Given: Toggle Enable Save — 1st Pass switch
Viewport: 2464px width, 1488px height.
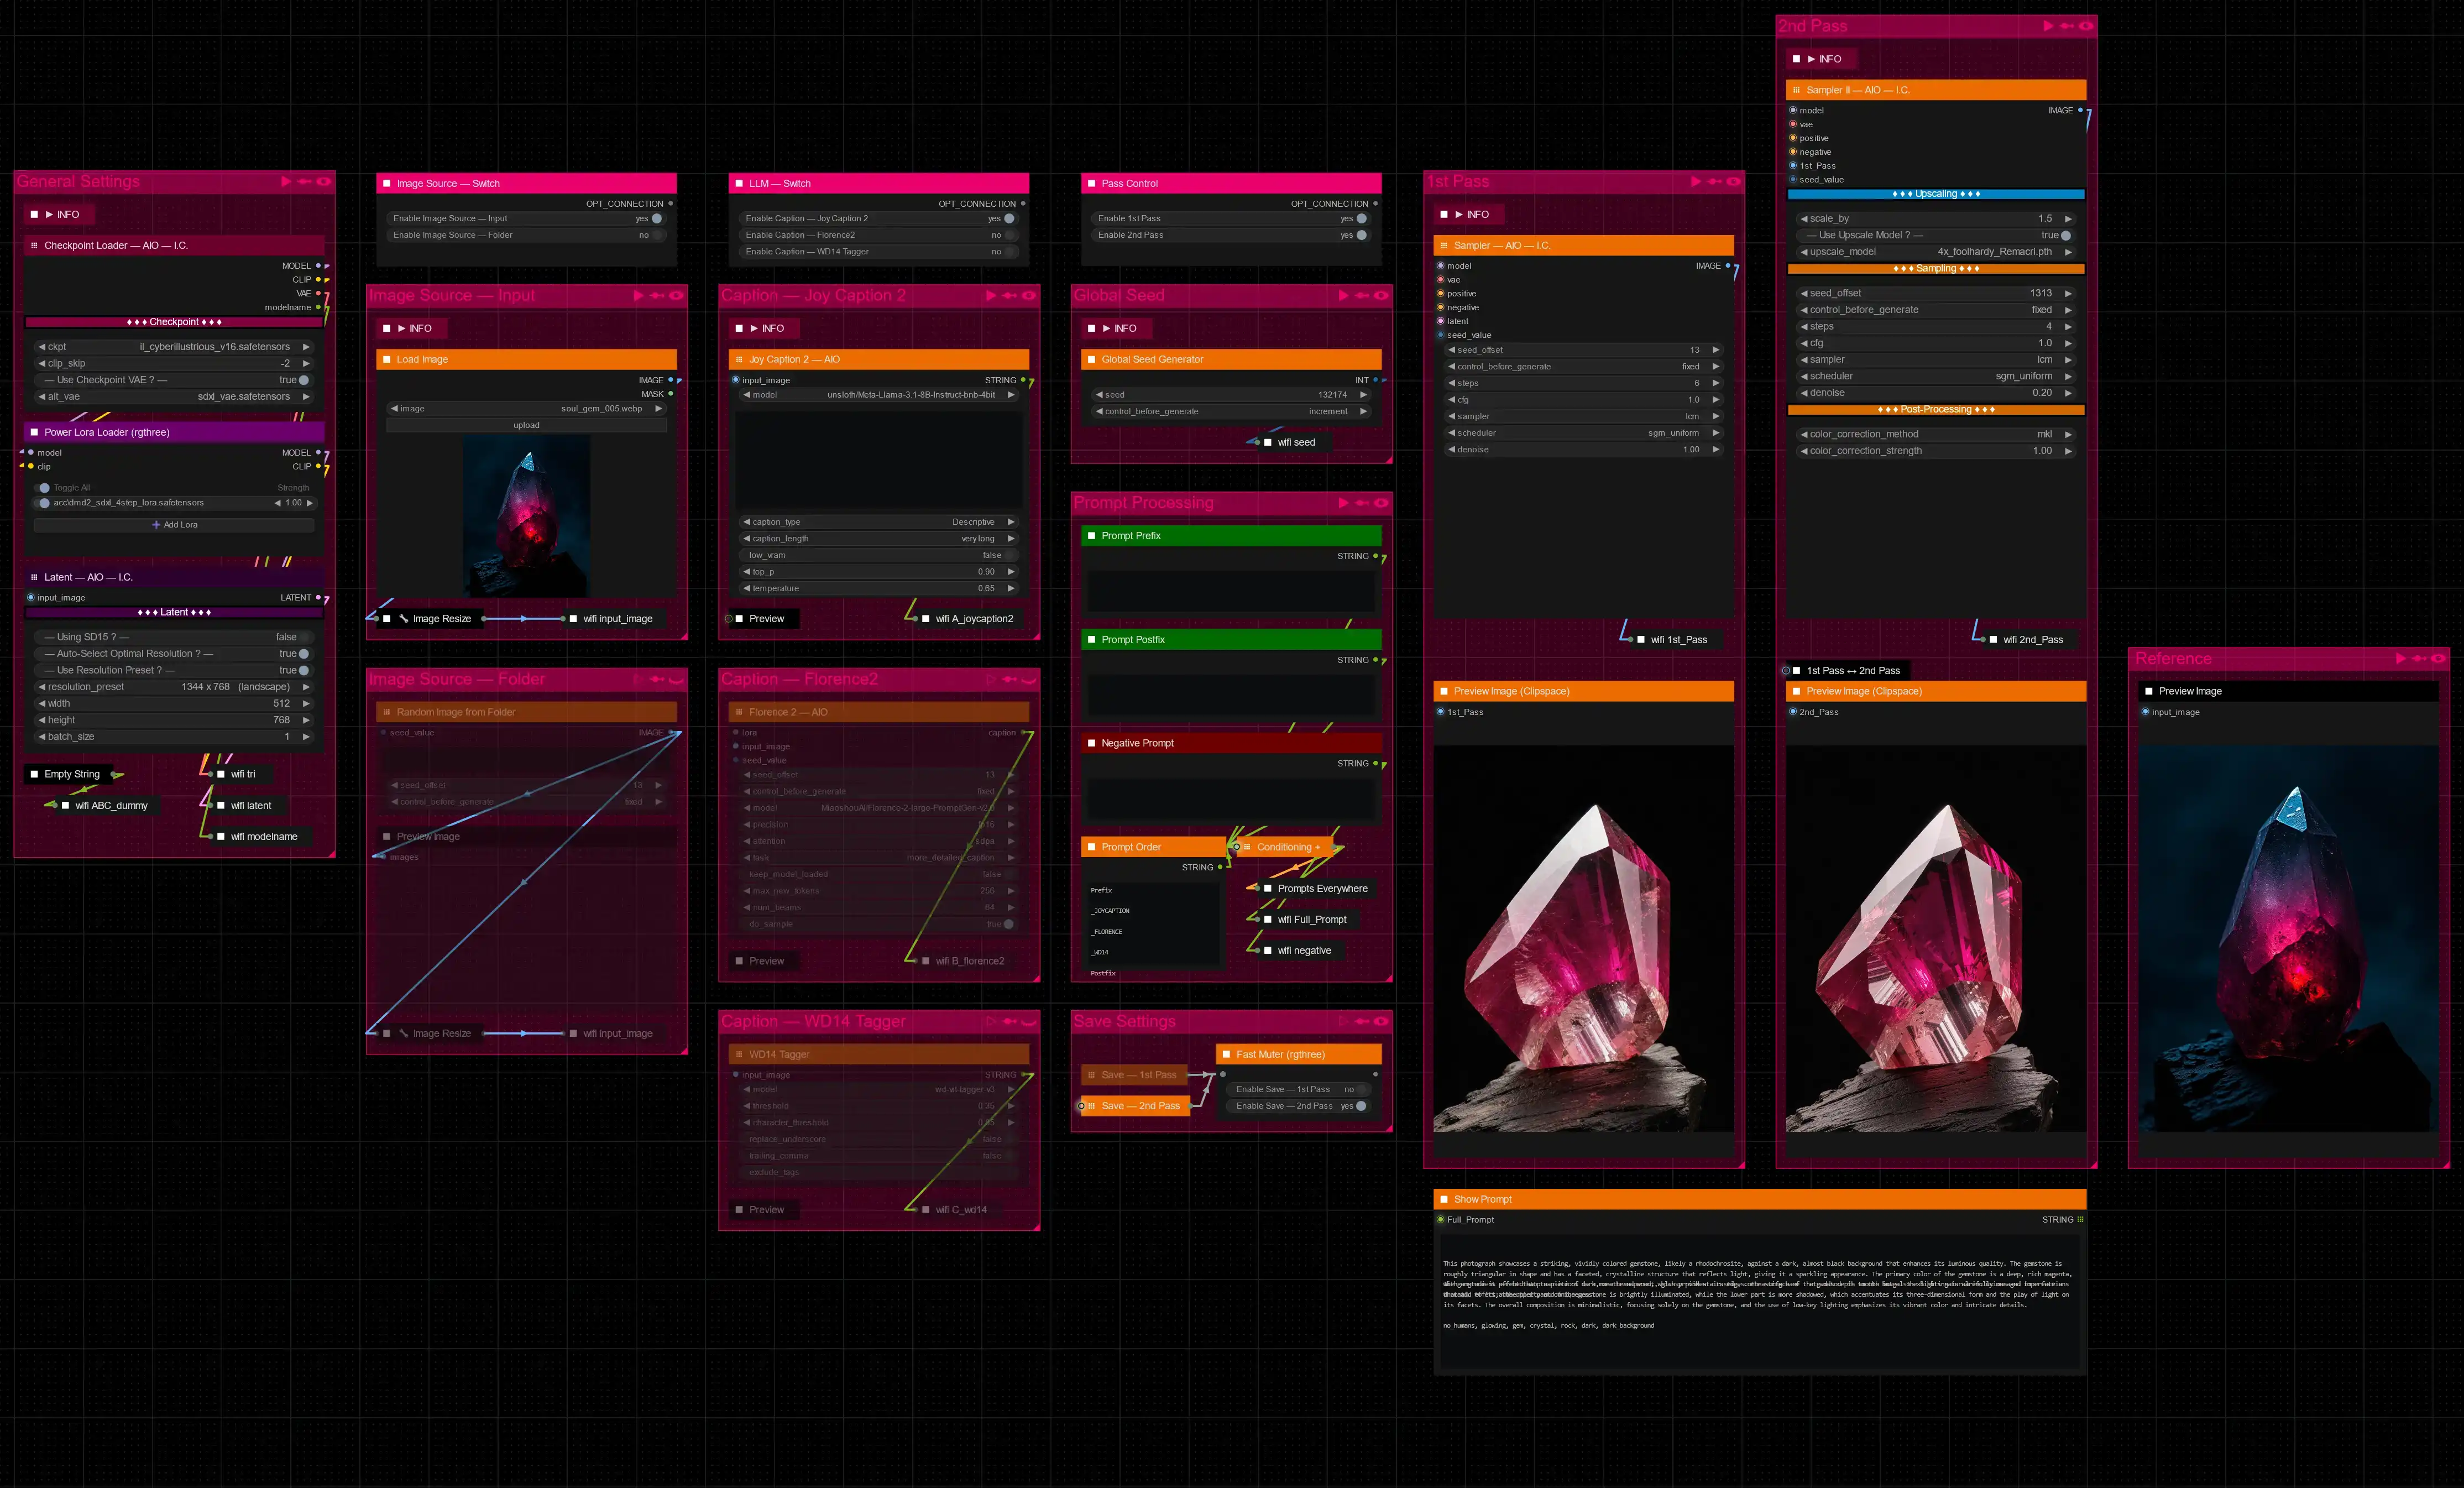Looking at the screenshot, I should point(1360,1090).
